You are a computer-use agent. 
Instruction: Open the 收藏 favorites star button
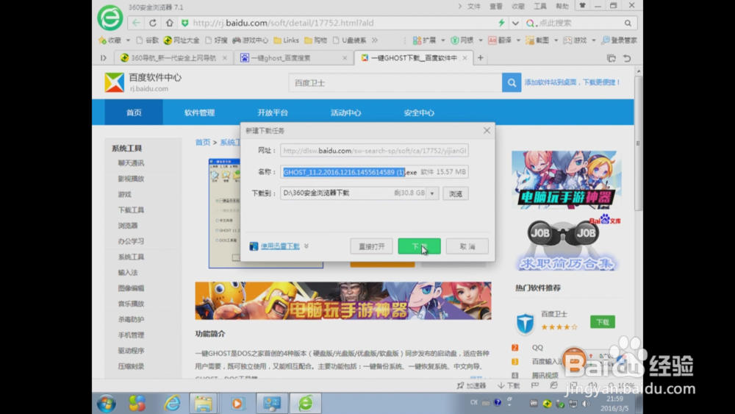click(110, 40)
